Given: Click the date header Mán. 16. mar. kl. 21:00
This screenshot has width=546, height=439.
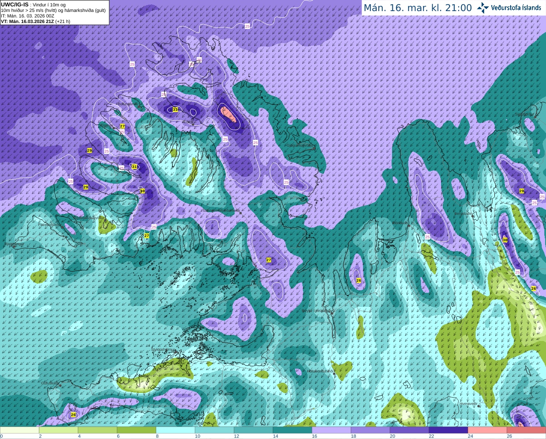Looking at the screenshot, I should (418, 8).
